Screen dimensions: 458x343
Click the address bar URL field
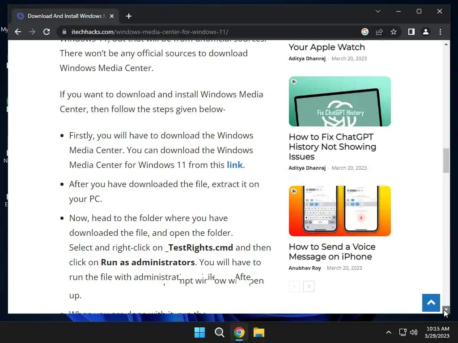[210, 32]
